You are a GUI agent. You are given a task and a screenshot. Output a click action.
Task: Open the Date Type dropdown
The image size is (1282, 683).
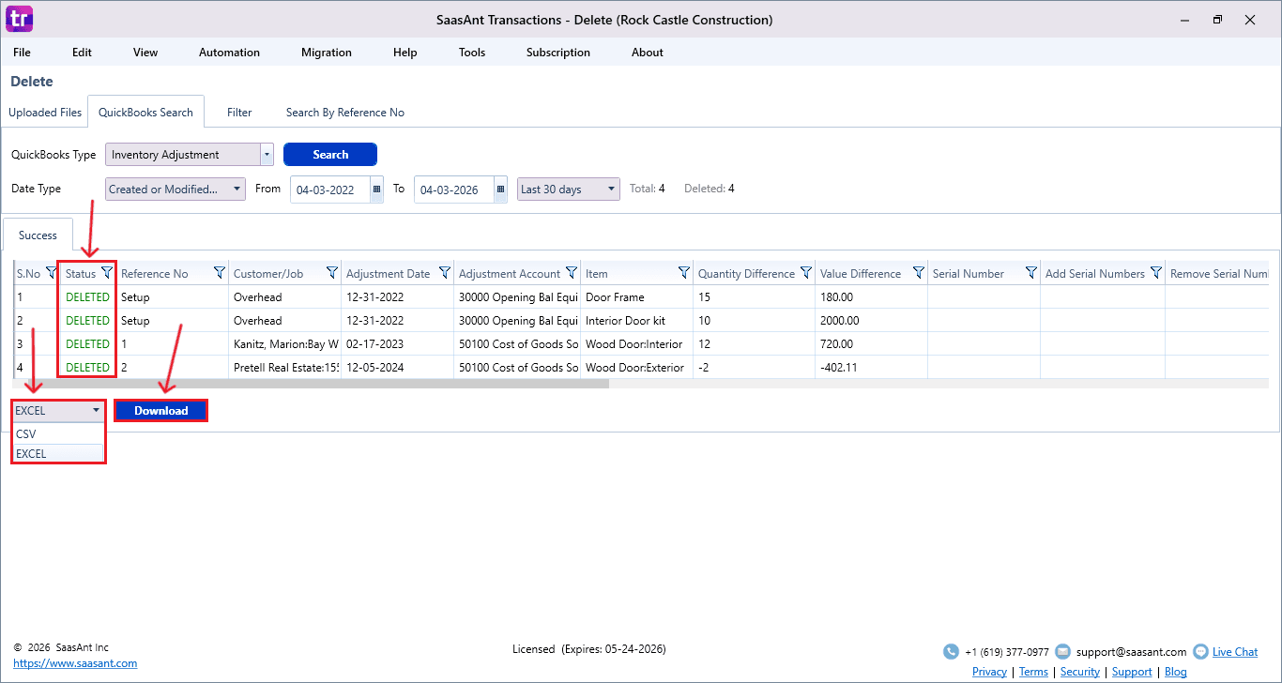(176, 190)
